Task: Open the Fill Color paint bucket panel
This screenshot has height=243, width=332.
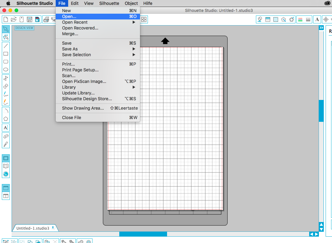Action: [260, 19]
